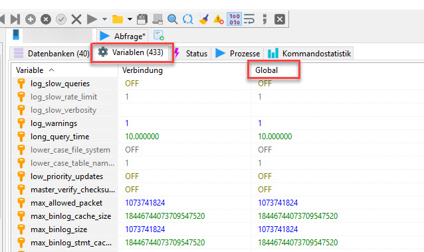Select the blue server host icon tab
Viewport: 424px width, 252px height.
click(16, 34)
